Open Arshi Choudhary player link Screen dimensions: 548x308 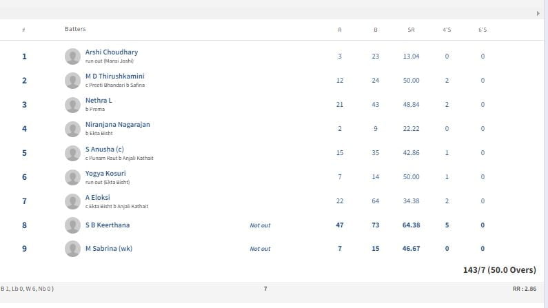(111, 52)
